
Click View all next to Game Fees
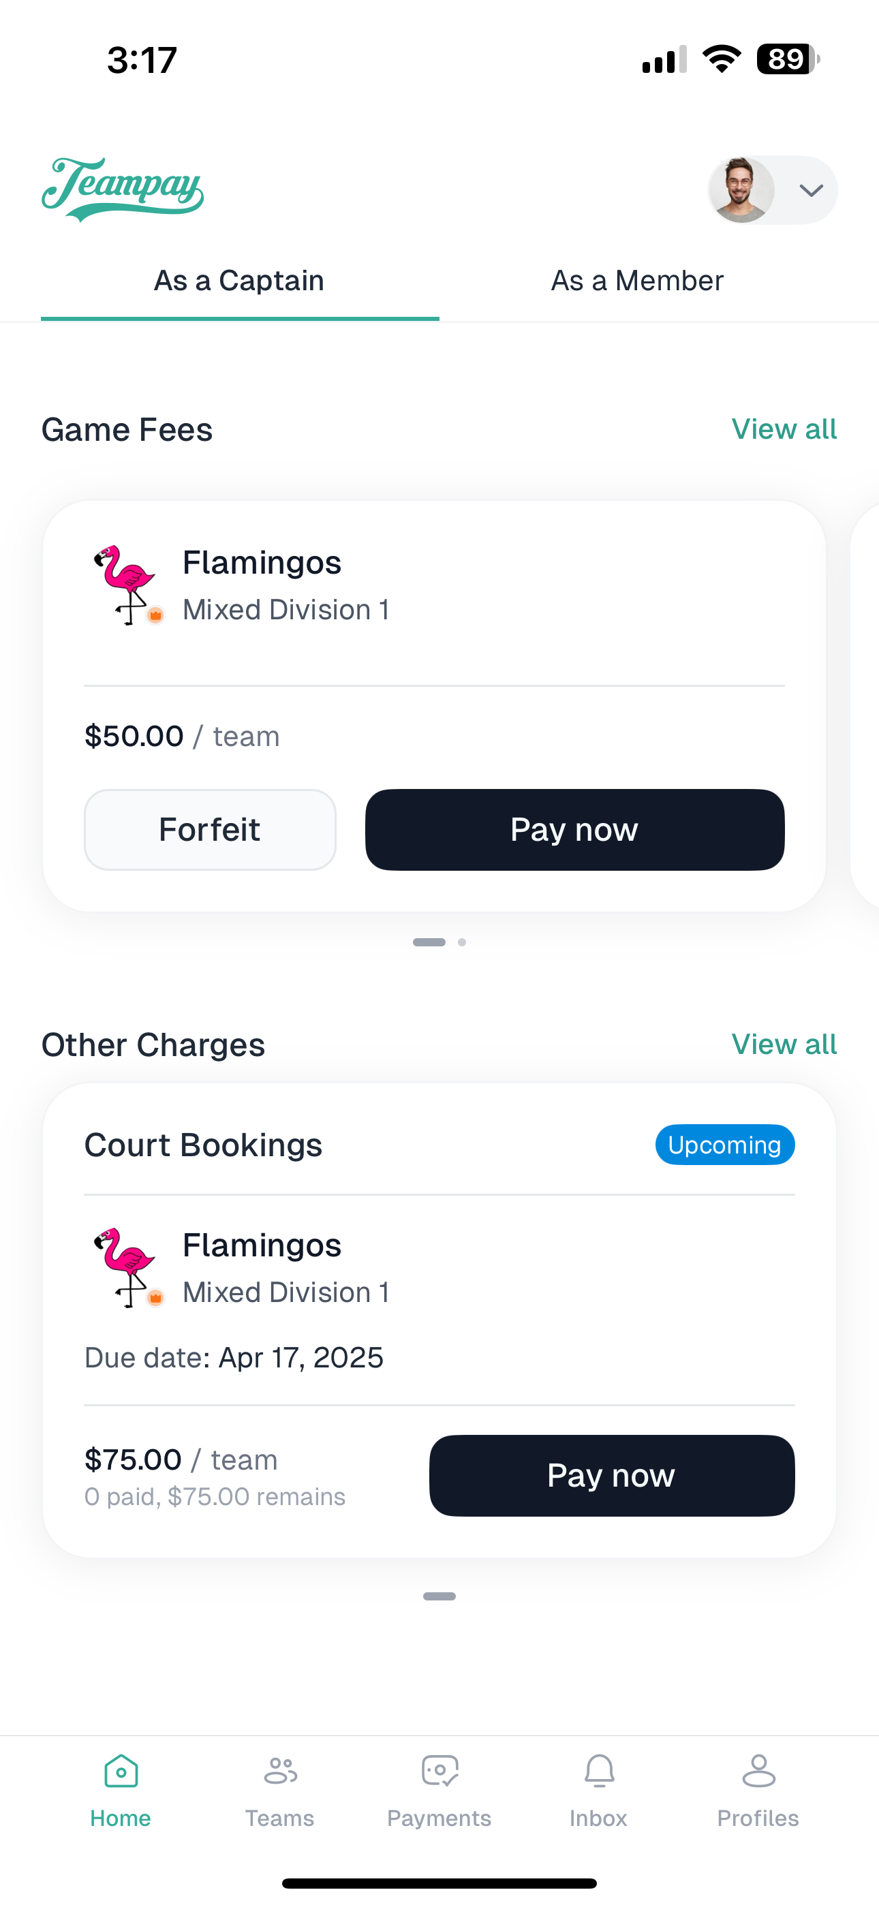[784, 429]
